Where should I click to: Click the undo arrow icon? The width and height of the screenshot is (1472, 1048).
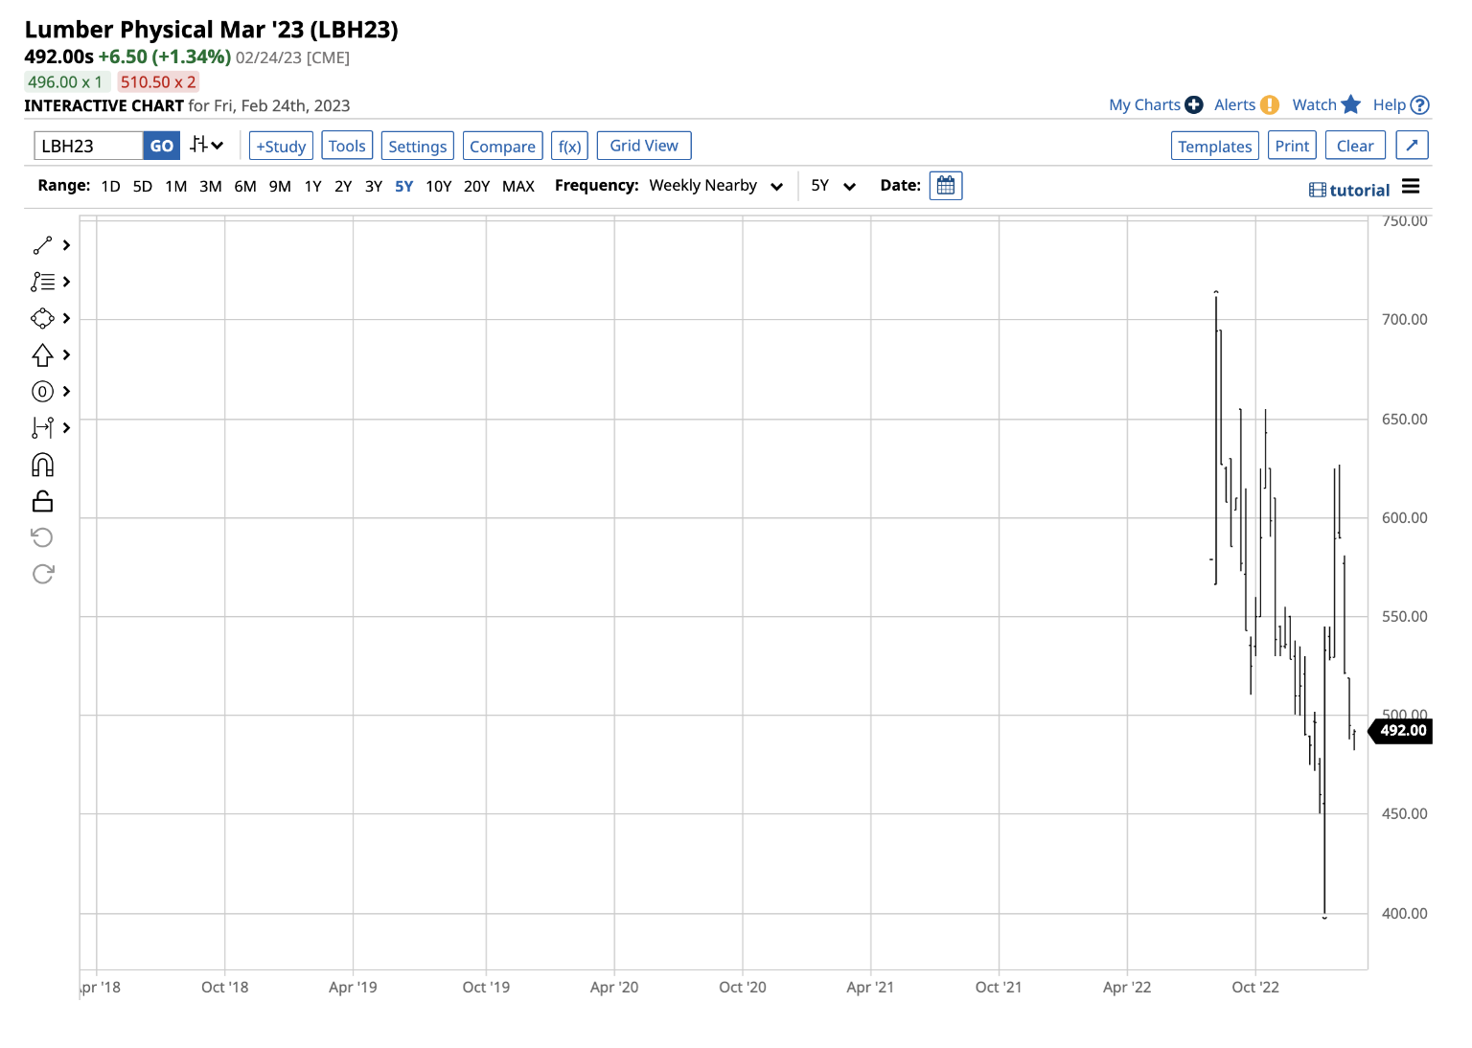point(42,537)
